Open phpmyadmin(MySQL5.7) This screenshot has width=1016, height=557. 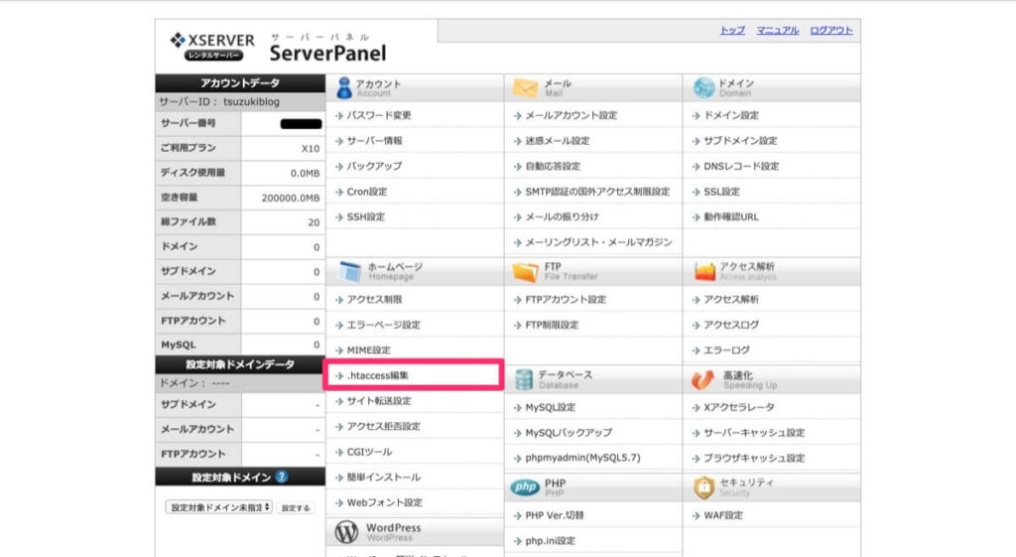[x=582, y=458]
